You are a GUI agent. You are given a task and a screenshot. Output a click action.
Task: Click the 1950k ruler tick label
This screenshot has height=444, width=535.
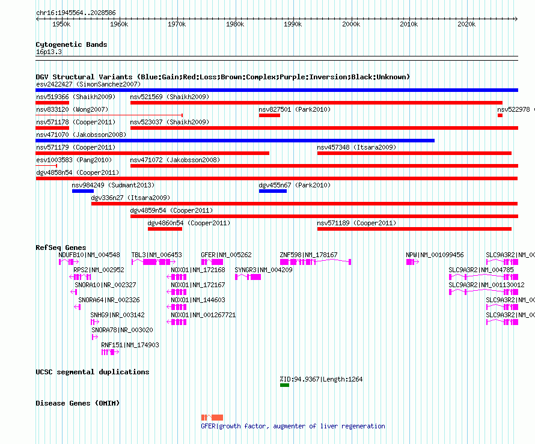[61, 24]
